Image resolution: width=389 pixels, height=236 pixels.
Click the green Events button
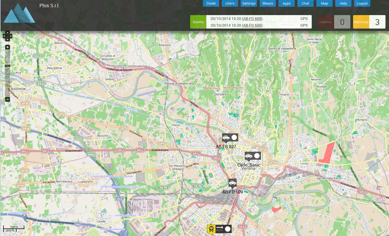(x=198, y=22)
